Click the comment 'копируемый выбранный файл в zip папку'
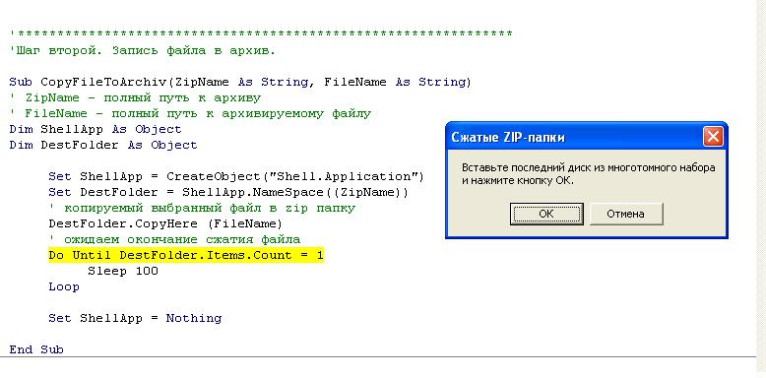 click(202, 208)
